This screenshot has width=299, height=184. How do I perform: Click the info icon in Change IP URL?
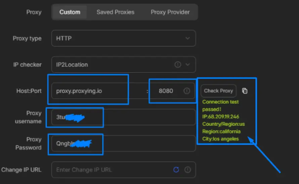[x=187, y=170]
